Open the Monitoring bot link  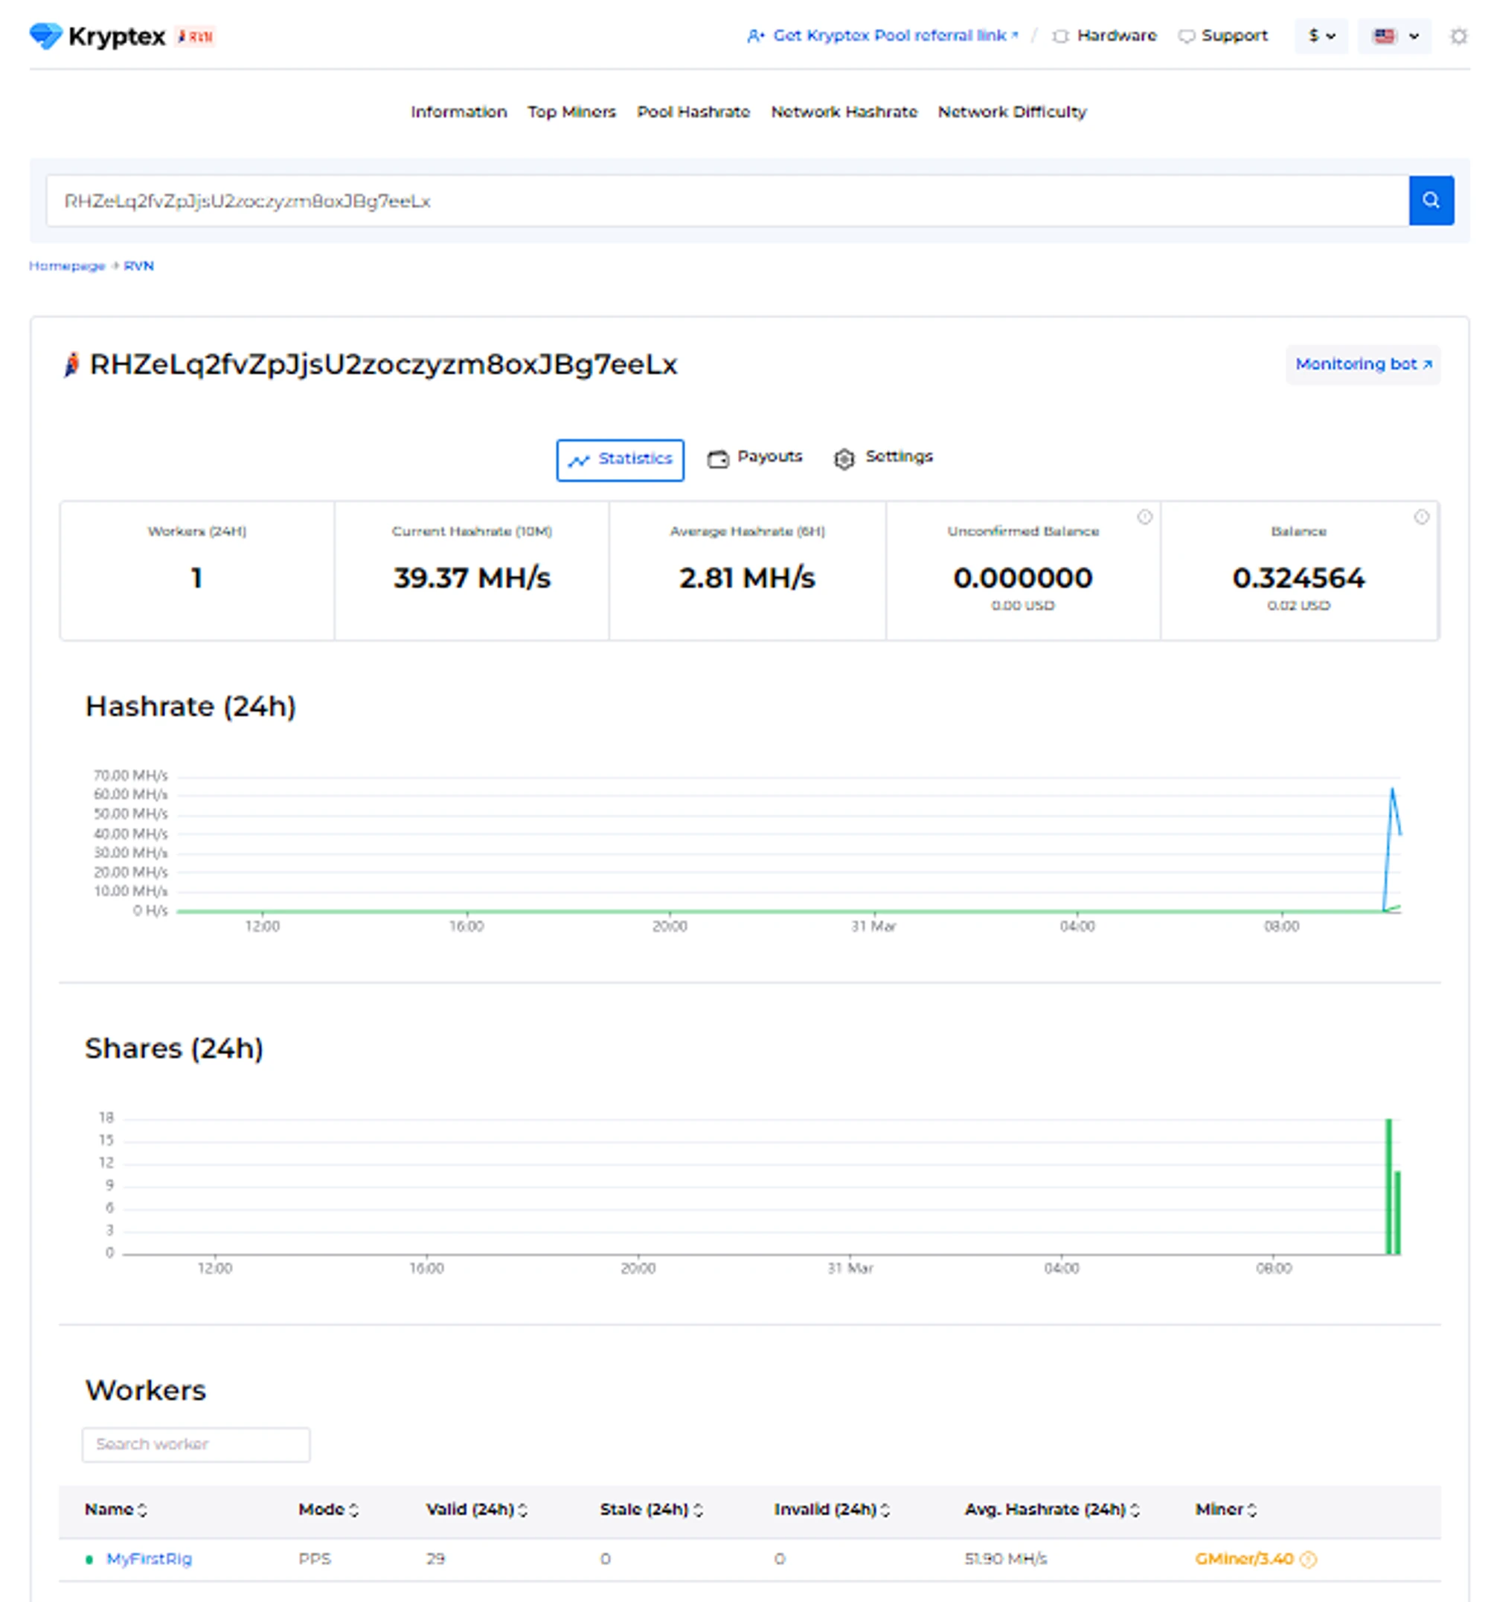(1362, 364)
